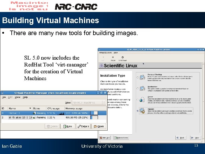Click the VM console vertical scrollbar

[203, 102]
